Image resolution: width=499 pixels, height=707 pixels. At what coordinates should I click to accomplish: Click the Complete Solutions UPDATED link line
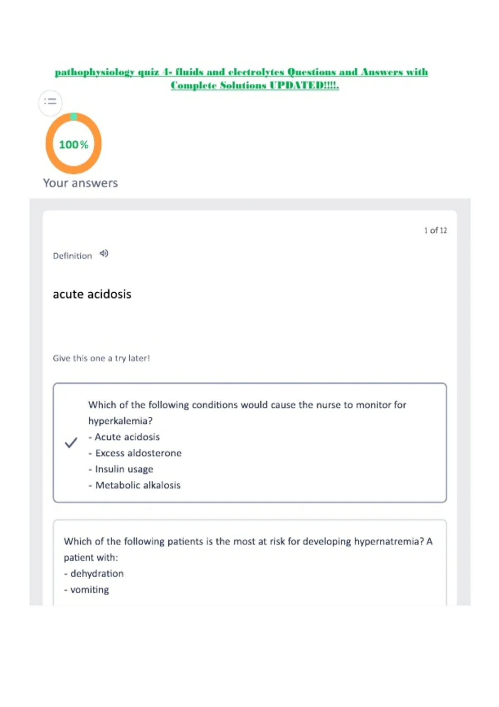coord(255,85)
